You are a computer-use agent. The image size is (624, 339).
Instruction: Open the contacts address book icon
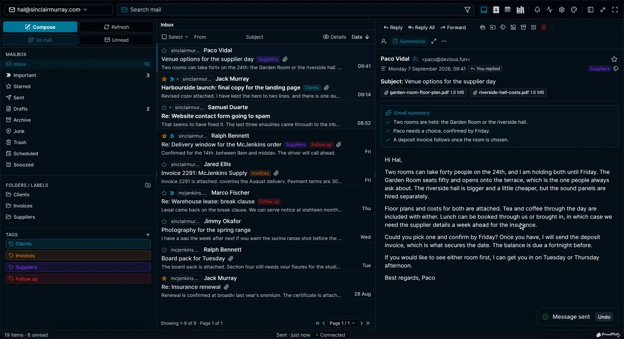[496, 10]
